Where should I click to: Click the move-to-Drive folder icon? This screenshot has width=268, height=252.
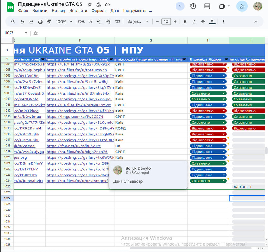tap(98, 5)
